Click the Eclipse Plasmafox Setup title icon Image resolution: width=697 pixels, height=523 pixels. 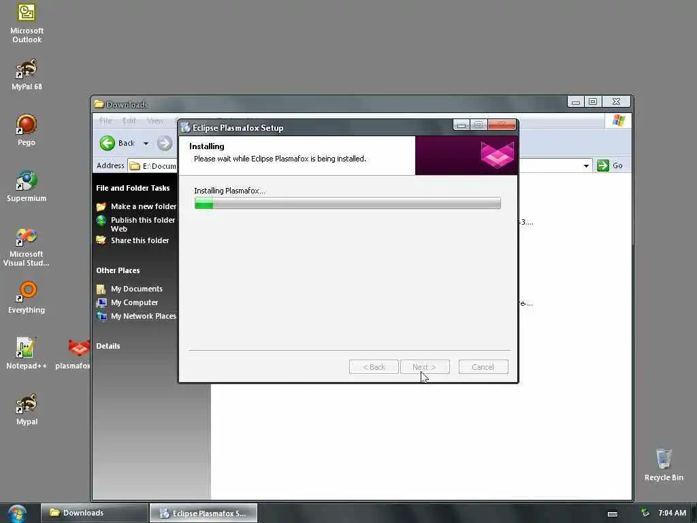[185, 127]
